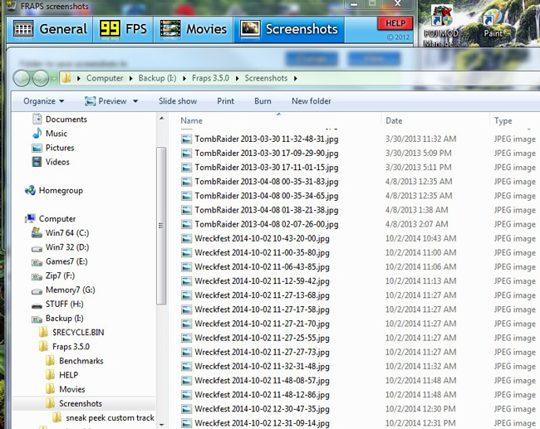Image resolution: width=540 pixels, height=429 pixels.
Task: Open the General tab in FRAPS
Action: pos(50,29)
